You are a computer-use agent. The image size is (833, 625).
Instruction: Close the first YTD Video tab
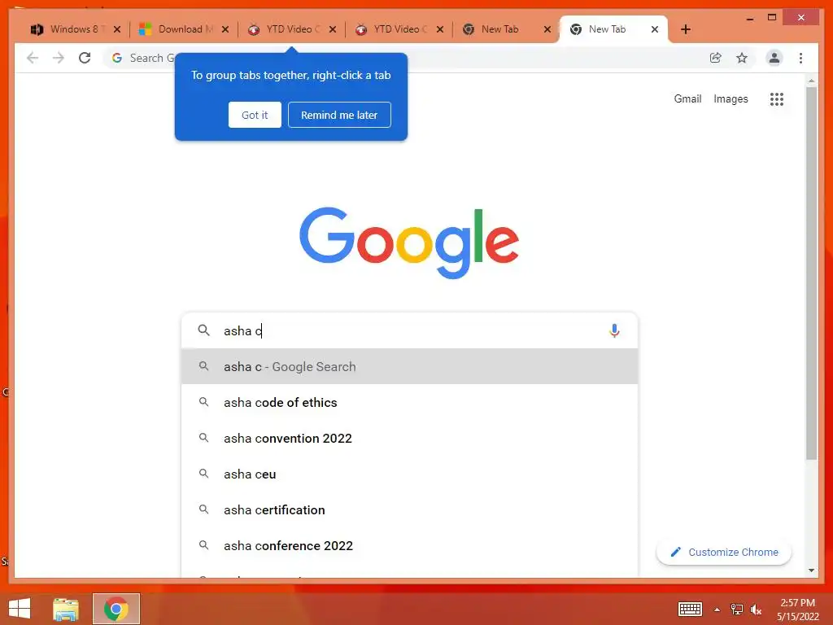[x=333, y=29]
